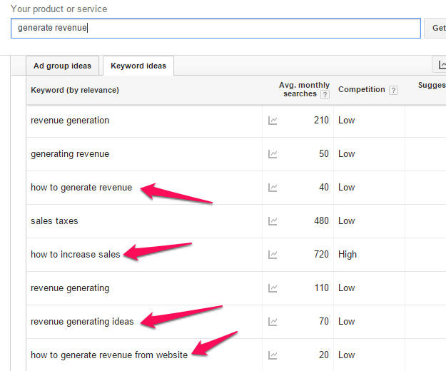The height and width of the screenshot is (371, 446).
Task: Select keyword 'revenue generation'
Action: pos(70,121)
